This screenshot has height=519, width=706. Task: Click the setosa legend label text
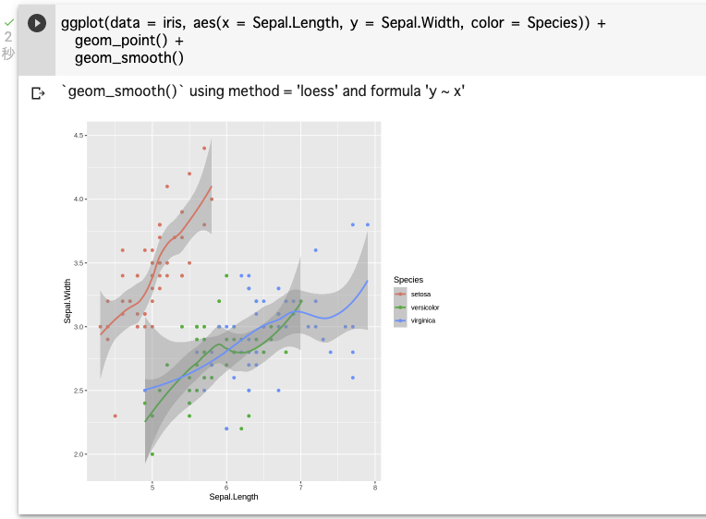coord(421,294)
